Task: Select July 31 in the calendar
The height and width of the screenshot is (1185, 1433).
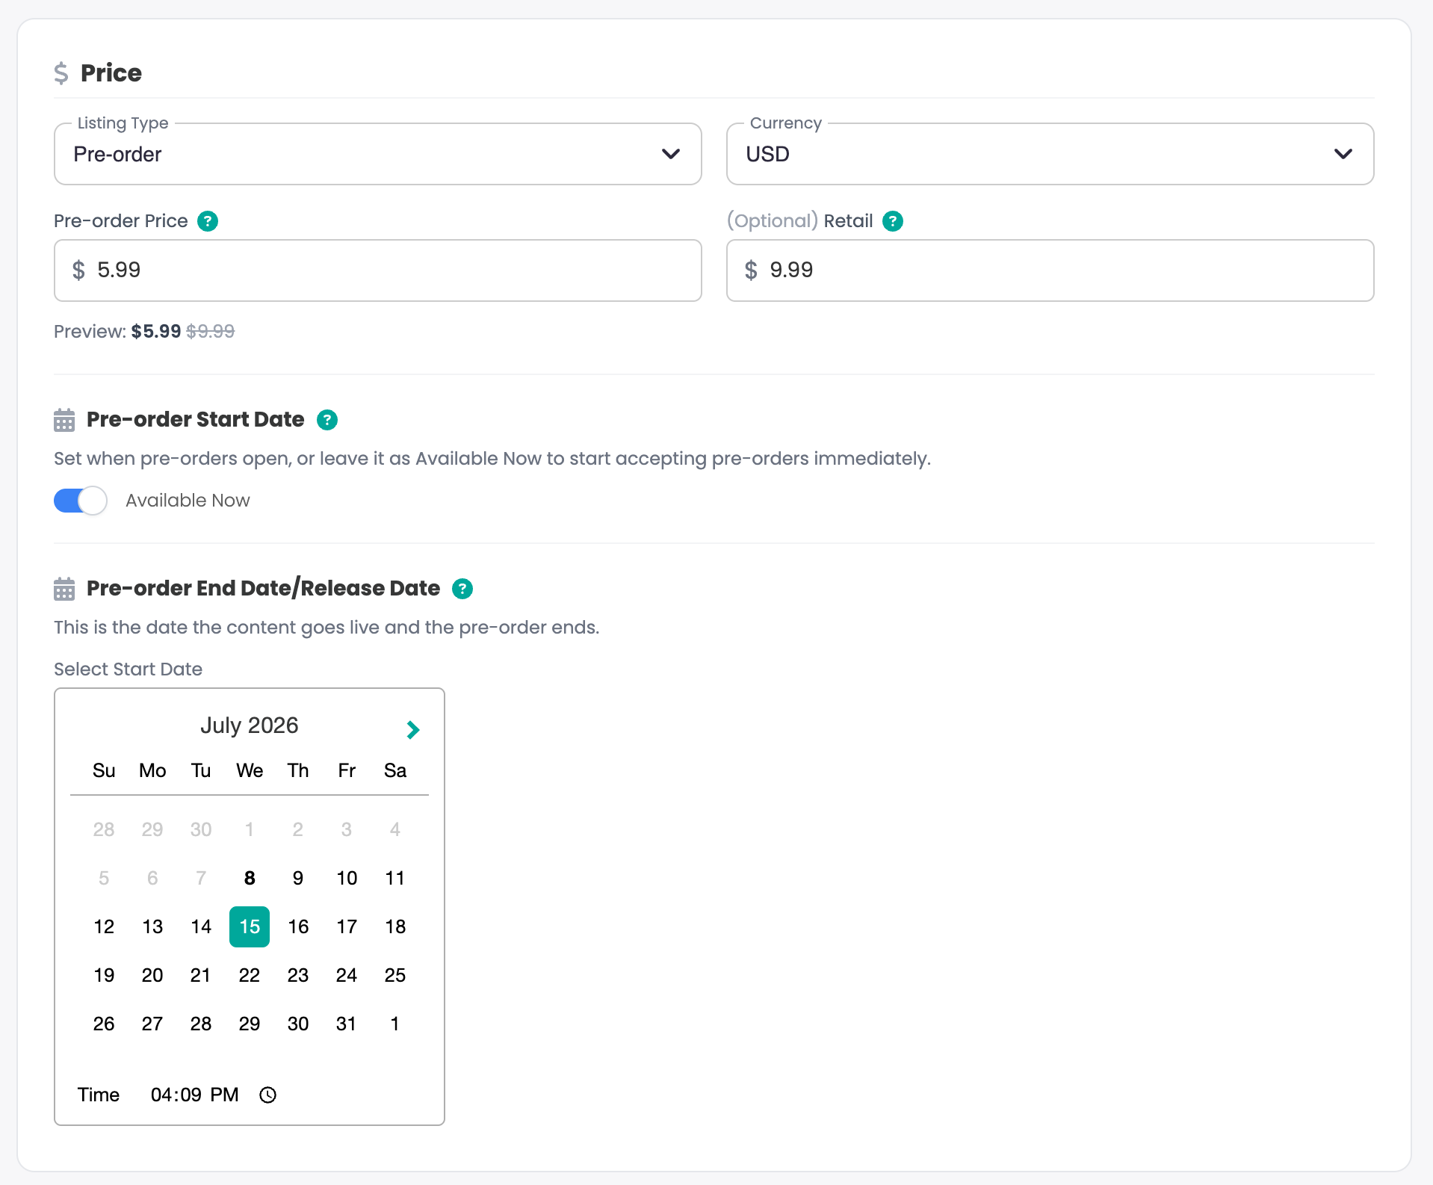Action: [347, 1024]
